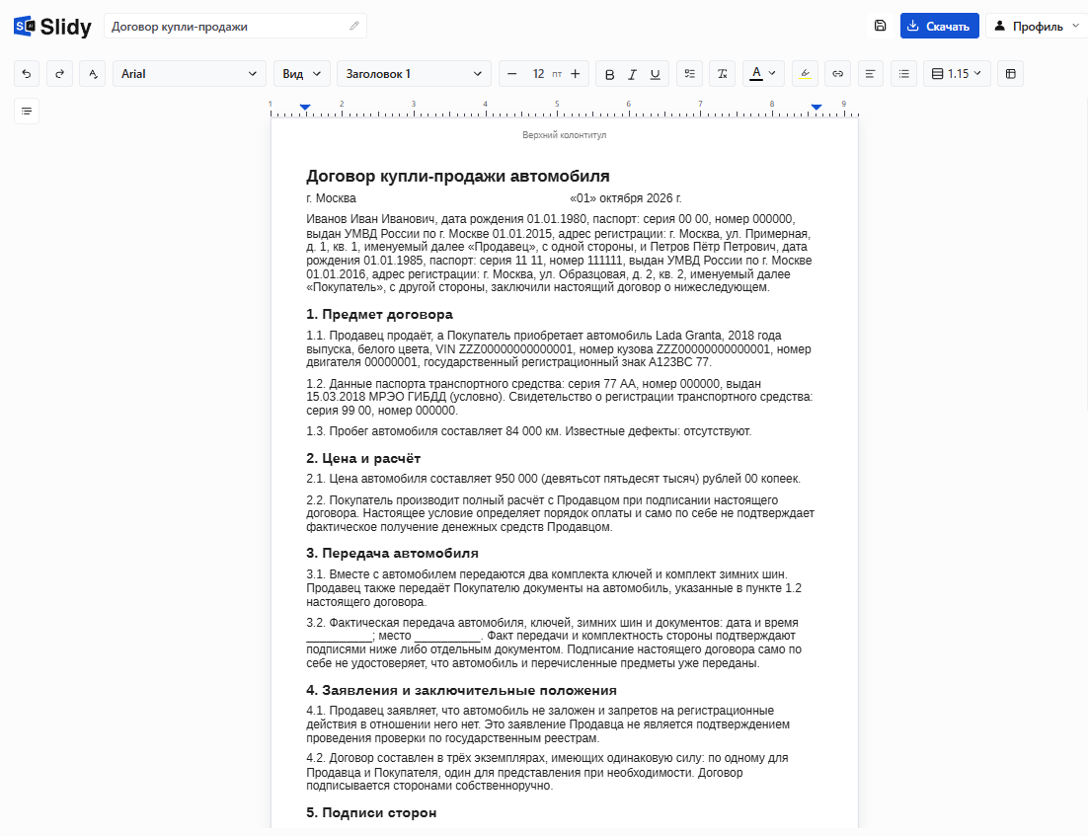Open the text color dropdown
Screen dimensions: 1088x836
click(764, 74)
